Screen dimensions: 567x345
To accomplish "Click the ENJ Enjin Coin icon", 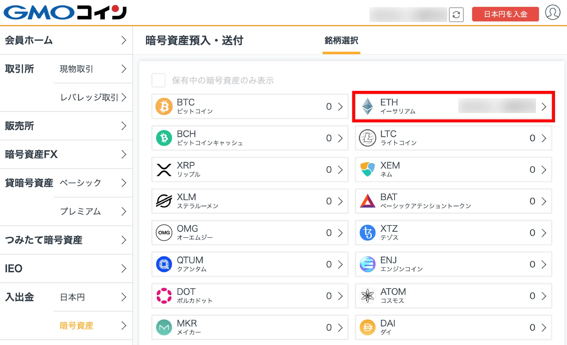I will pyautogui.click(x=367, y=264).
